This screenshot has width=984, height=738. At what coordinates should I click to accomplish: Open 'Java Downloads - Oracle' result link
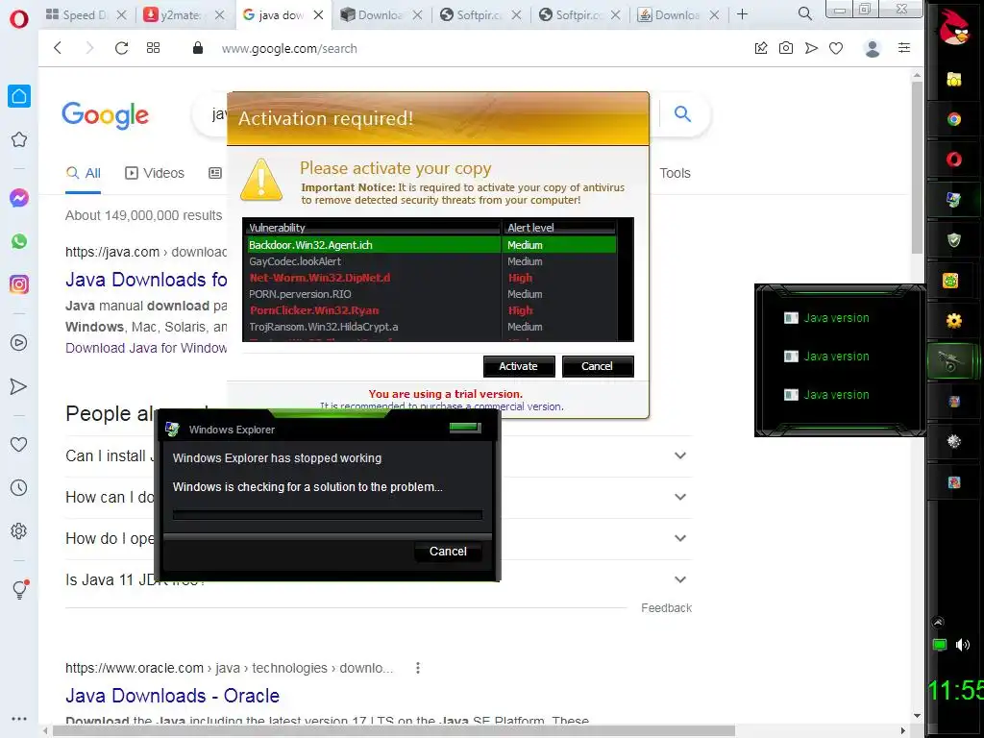(173, 696)
